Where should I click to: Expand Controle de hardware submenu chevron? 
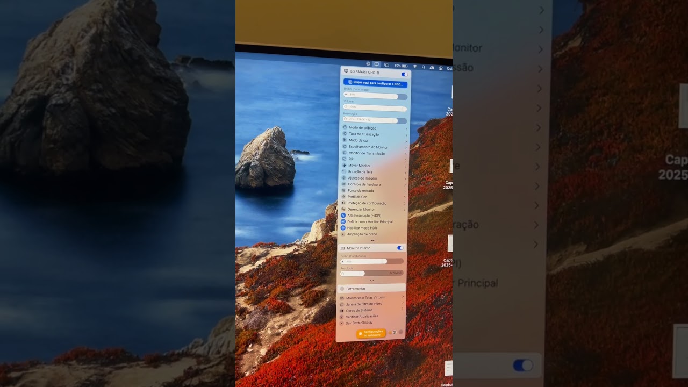pos(406,185)
